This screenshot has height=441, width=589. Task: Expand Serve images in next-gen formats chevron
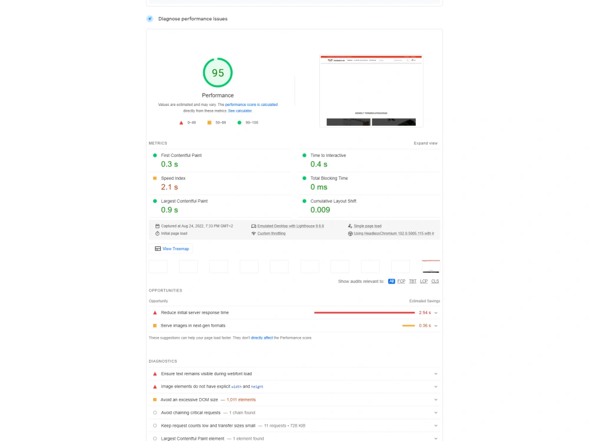[436, 326]
